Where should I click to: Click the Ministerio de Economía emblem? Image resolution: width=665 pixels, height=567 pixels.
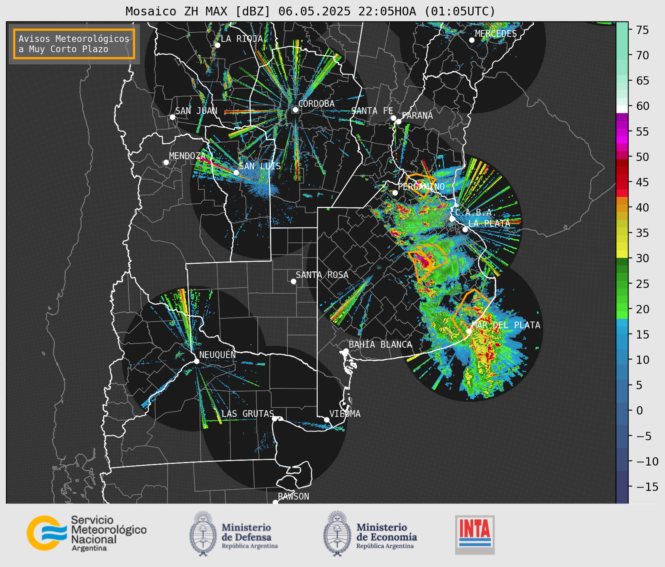point(337,533)
